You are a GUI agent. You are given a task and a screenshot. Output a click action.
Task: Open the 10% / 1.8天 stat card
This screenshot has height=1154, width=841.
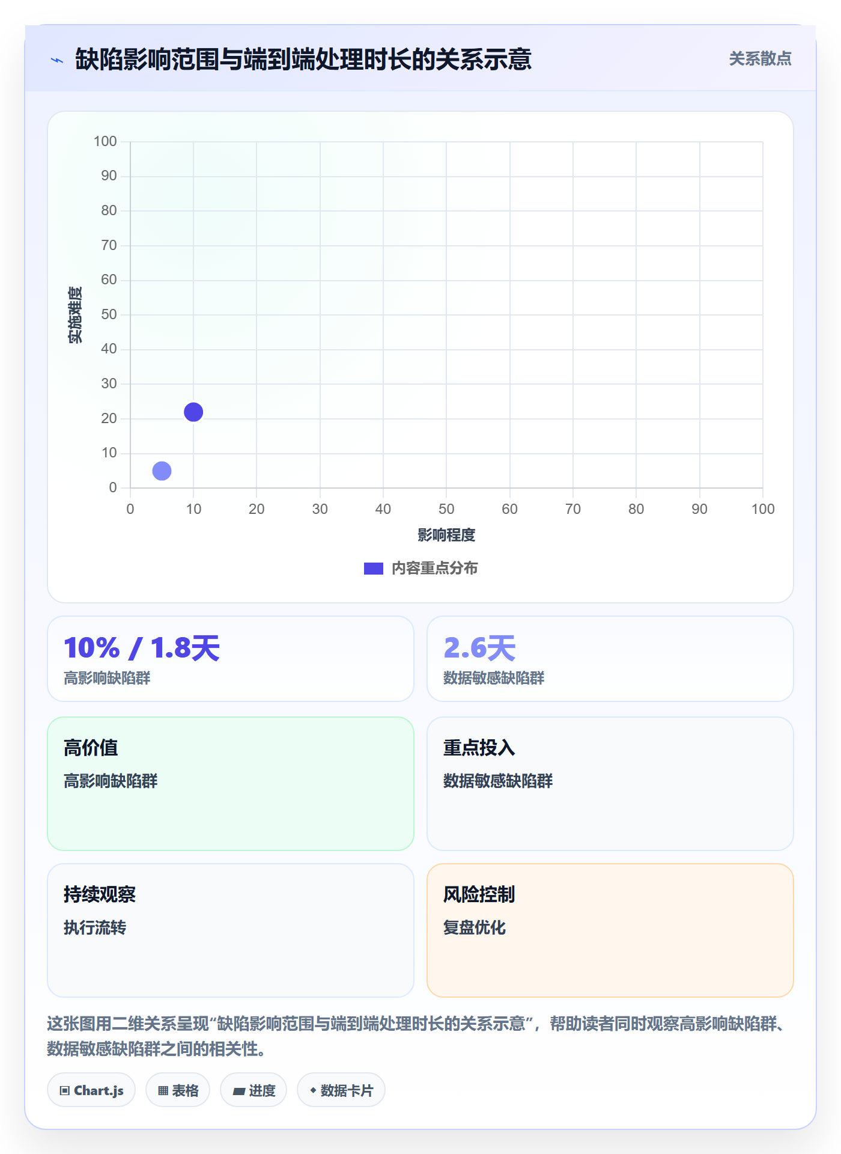pyautogui.click(x=231, y=659)
